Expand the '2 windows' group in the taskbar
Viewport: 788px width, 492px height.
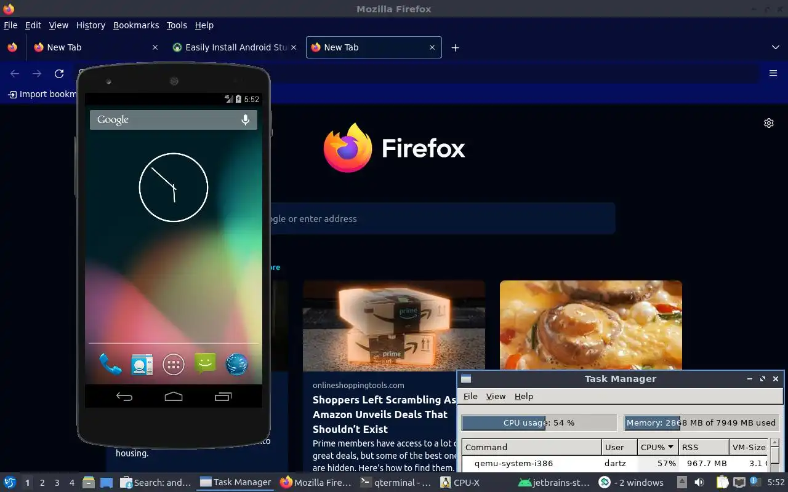click(632, 482)
